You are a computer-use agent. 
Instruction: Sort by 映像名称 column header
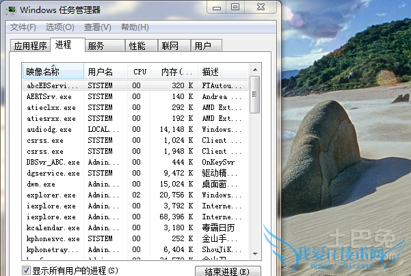(53, 72)
